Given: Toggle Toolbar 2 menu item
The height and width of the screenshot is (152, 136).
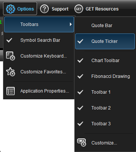Looking at the screenshot, I should tap(105, 108).
